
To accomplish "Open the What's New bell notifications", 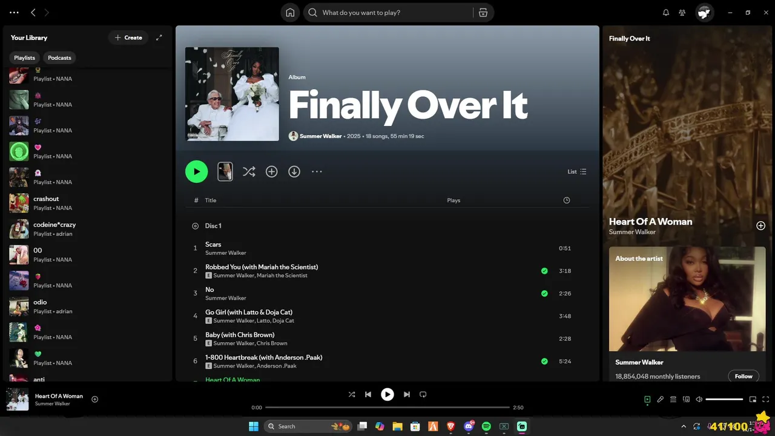I will [x=666, y=12].
